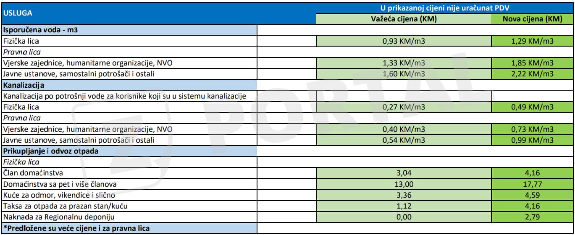The height and width of the screenshot is (235, 575).
Task: Select the 17,77 new price cell
Action: [x=532, y=184]
